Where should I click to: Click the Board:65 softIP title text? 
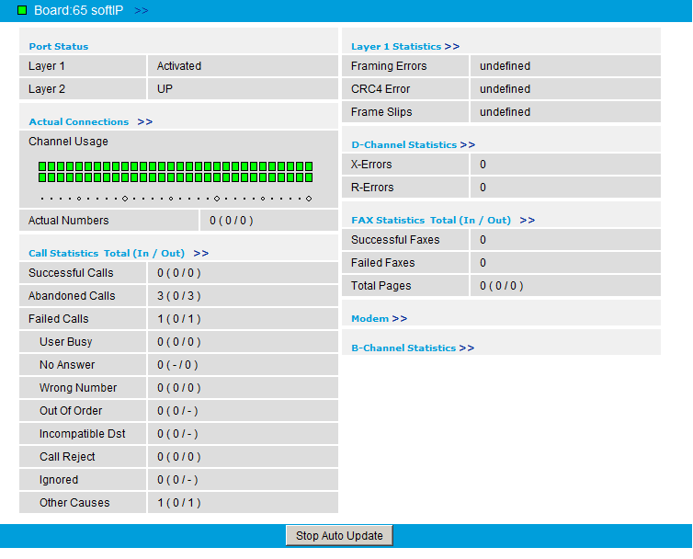point(78,10)
